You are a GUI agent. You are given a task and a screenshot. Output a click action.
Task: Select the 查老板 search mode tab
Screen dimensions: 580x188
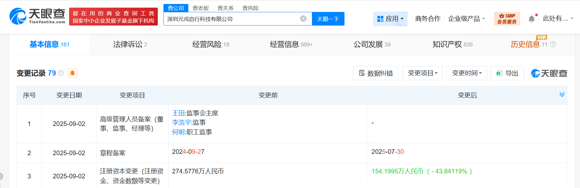(x=201, y=8)
